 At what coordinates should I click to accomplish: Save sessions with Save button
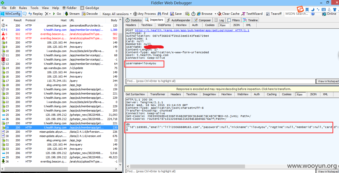(x=176, y=14)
